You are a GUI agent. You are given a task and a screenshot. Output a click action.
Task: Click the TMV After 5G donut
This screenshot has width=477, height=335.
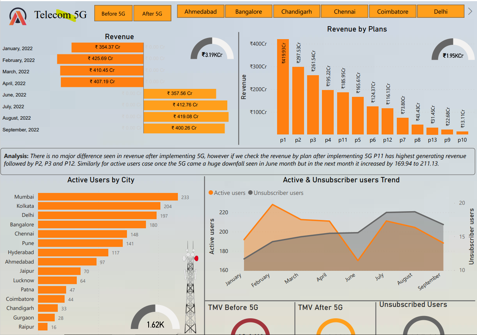click(335, 327)
